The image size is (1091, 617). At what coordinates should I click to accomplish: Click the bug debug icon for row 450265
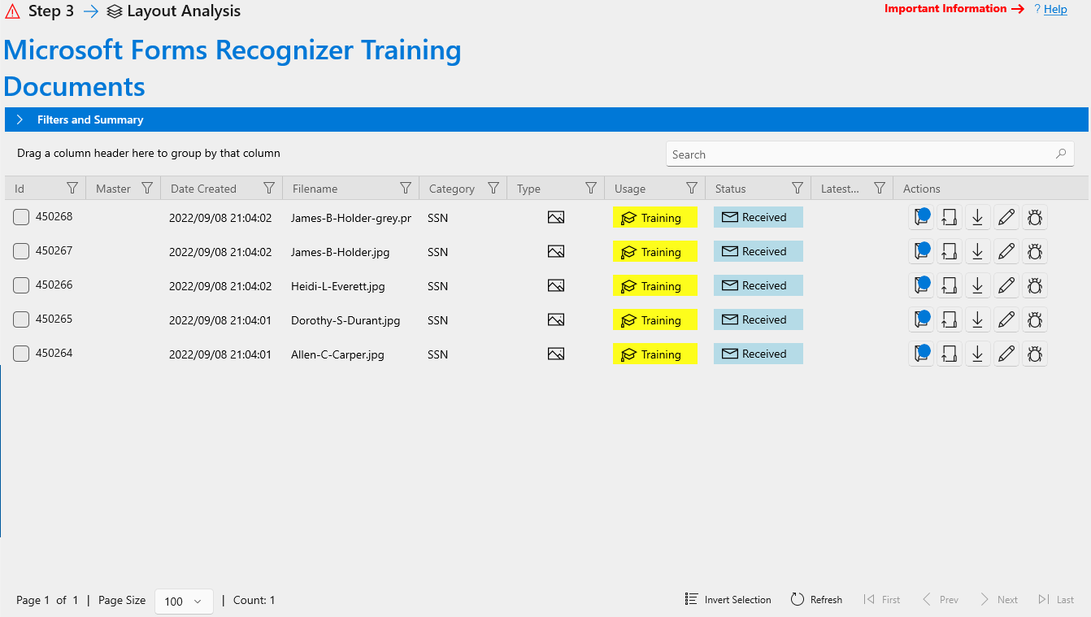(1035, 319)
